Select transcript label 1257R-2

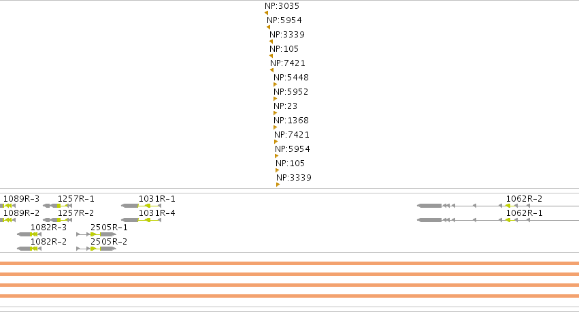coord(76,213)
